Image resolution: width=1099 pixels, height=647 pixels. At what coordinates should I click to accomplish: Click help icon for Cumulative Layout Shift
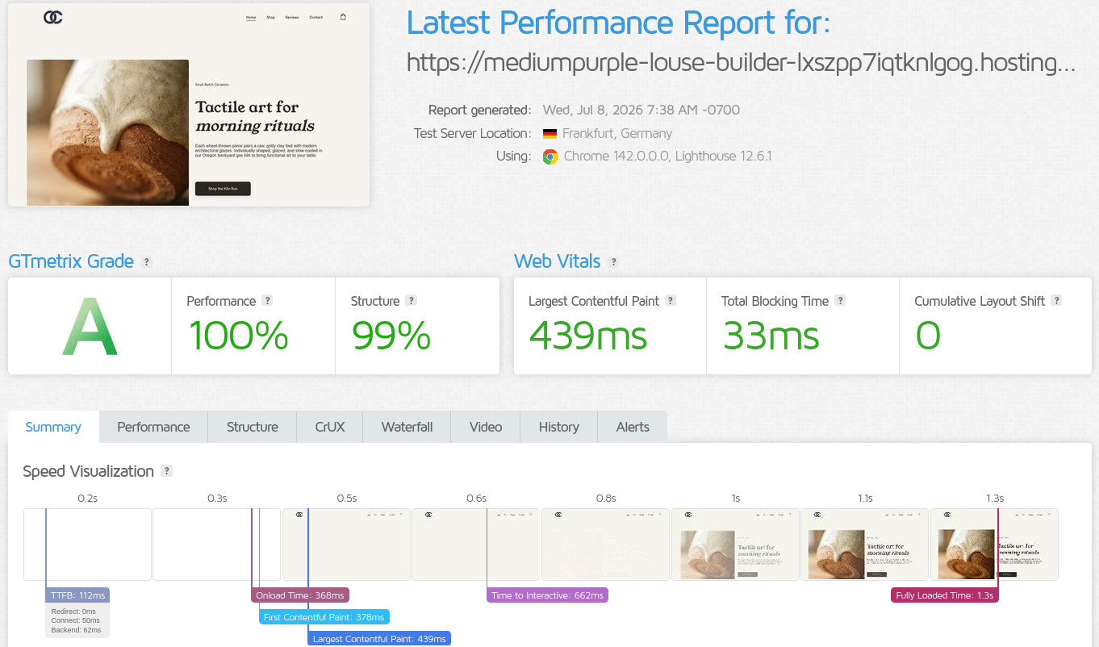(1056, 300)
